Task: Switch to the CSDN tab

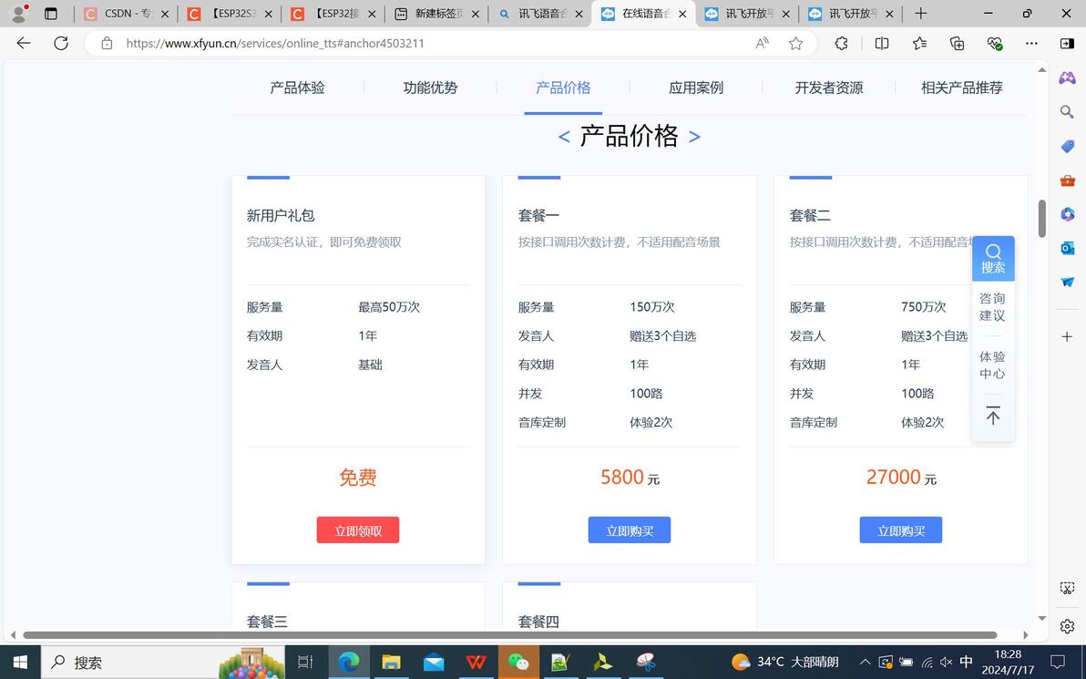Action: tap(126, 13)
